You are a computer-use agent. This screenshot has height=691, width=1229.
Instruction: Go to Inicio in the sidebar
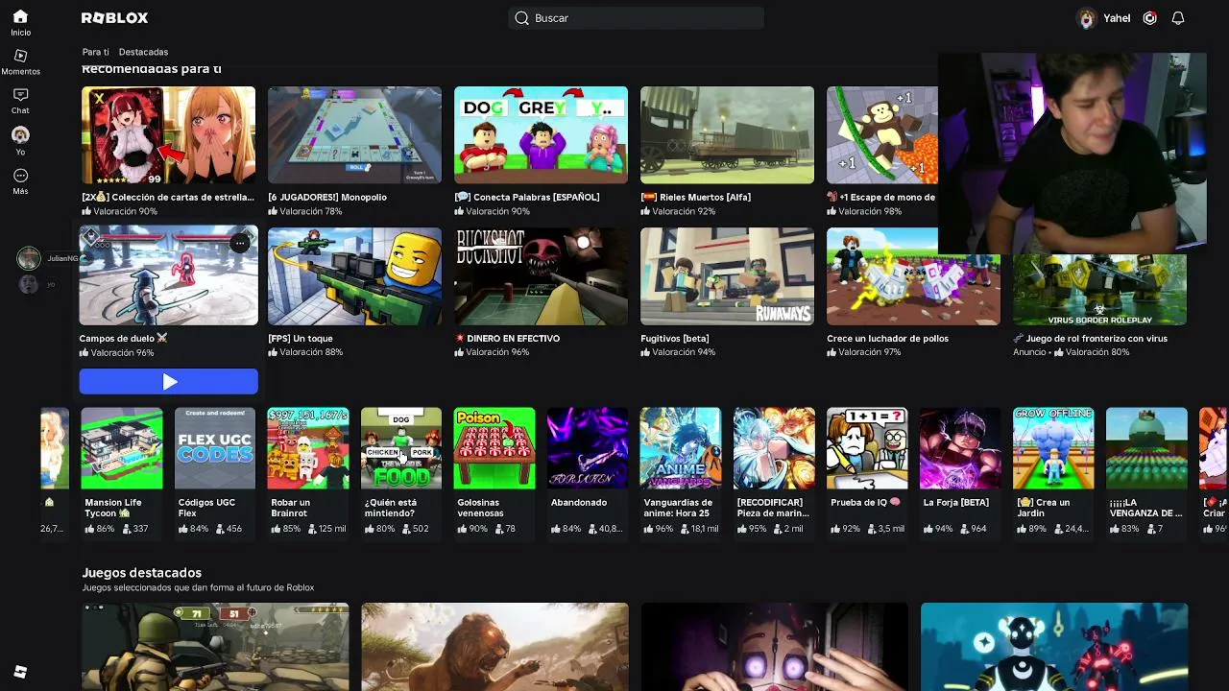[20, 23]
